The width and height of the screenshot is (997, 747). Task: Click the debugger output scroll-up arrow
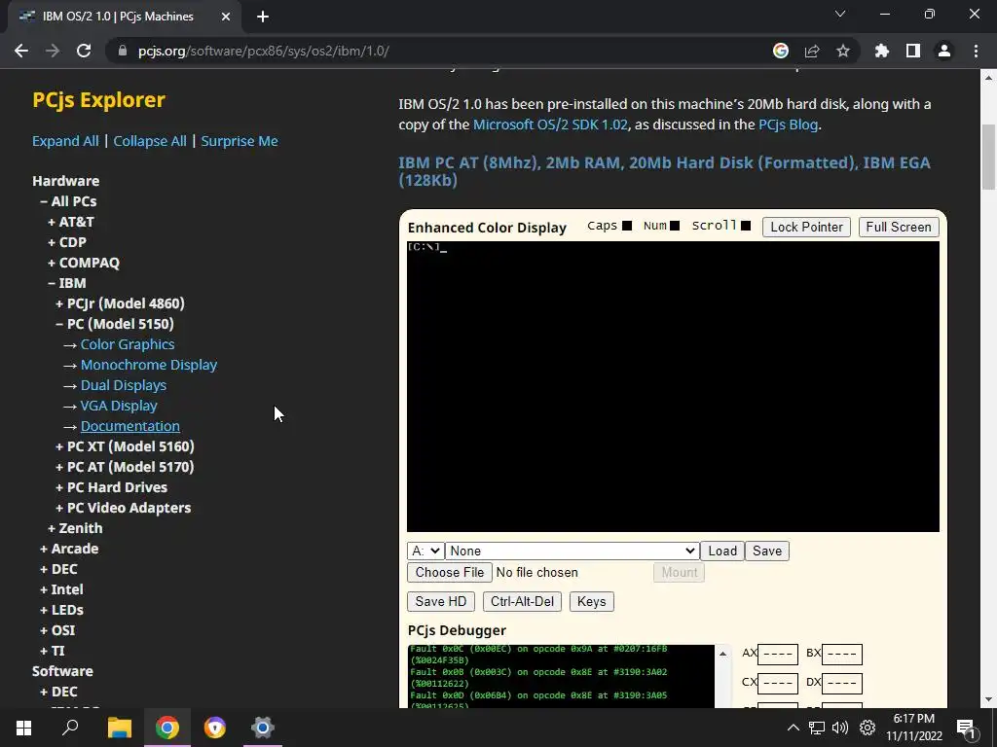pyautogui.click(x=722, y=654)
